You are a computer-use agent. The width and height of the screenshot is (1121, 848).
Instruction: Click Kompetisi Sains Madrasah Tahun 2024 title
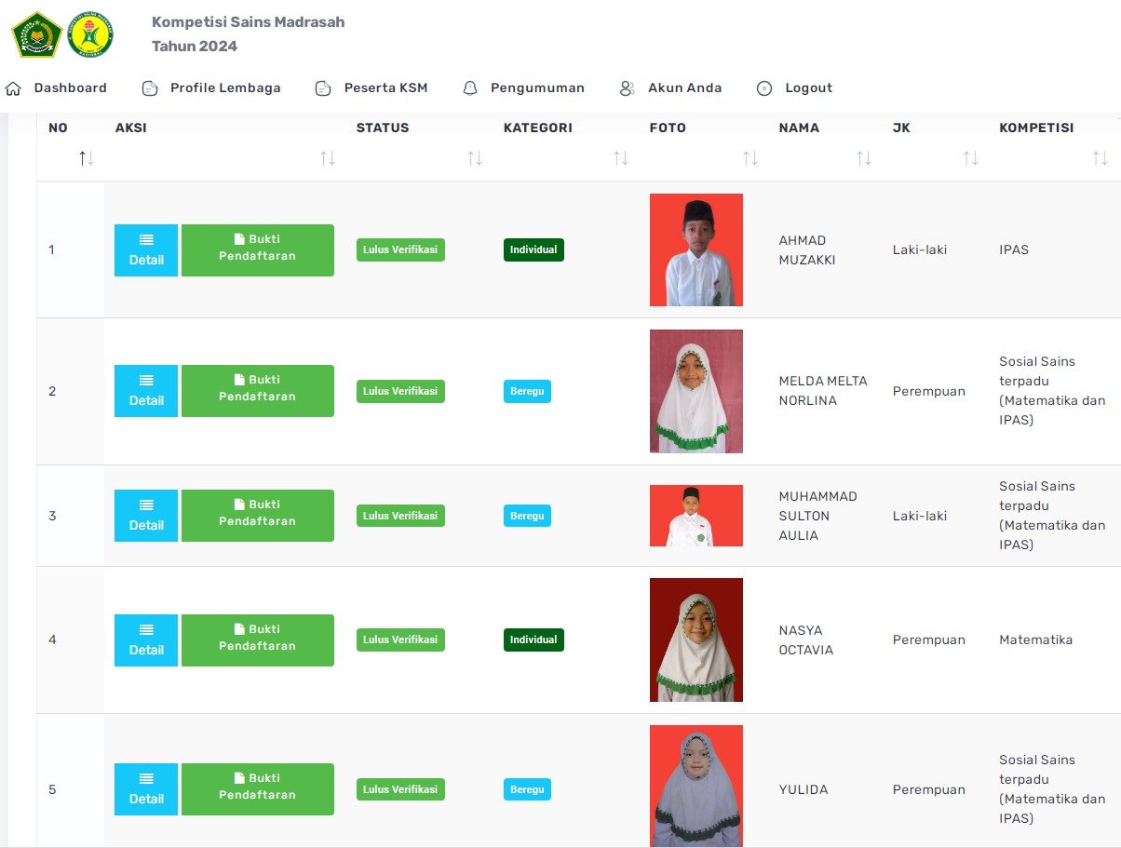(249, 34)
